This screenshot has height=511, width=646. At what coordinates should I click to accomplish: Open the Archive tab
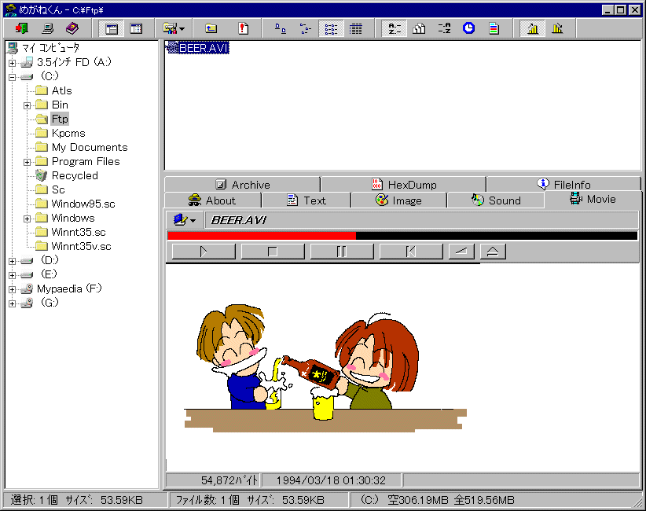pyautogui.click(x=243, y=184)
